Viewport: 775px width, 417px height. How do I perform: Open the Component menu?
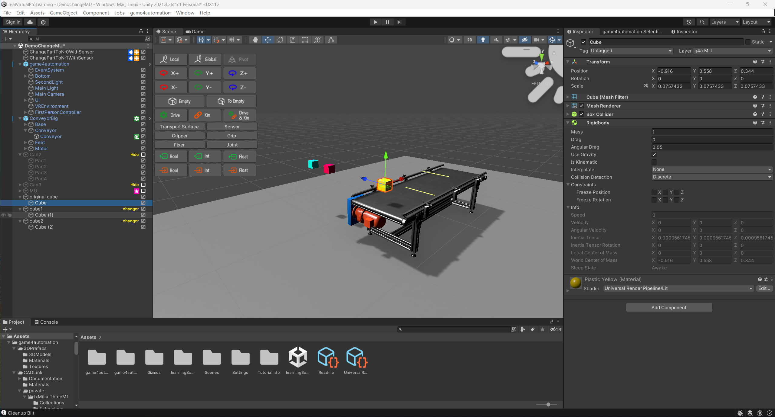[x=96, y=13]
